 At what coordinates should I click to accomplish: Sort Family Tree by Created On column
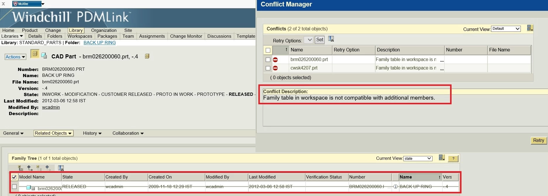click(x=176, y=177)
